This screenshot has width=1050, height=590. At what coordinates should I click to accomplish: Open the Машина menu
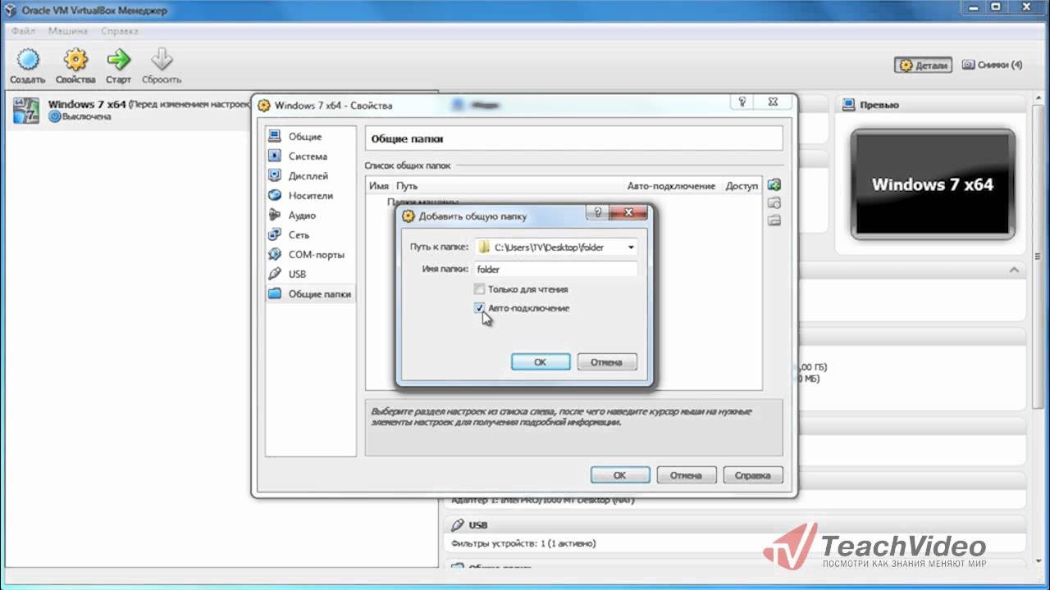coord(68,30)
